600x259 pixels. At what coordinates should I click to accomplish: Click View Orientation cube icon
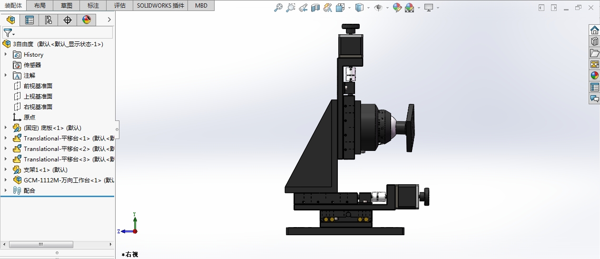340,8
